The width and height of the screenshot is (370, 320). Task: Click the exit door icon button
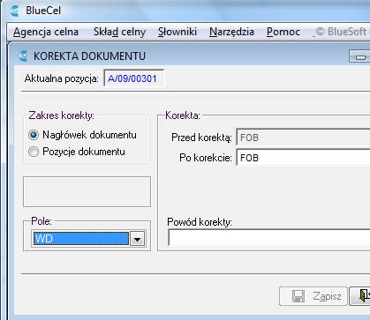(x=359, y=296)
